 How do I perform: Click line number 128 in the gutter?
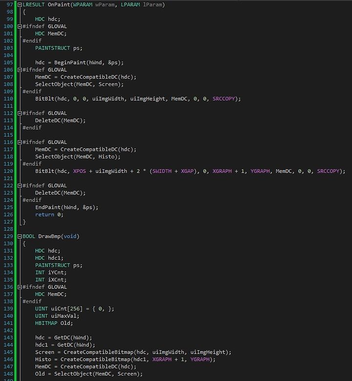click(8, 229)
